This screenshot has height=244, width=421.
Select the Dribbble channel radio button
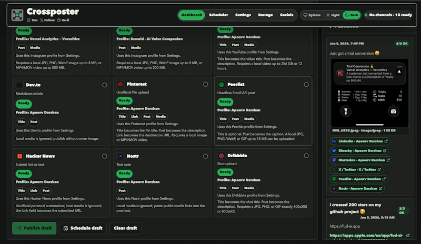tap(306, 156)
